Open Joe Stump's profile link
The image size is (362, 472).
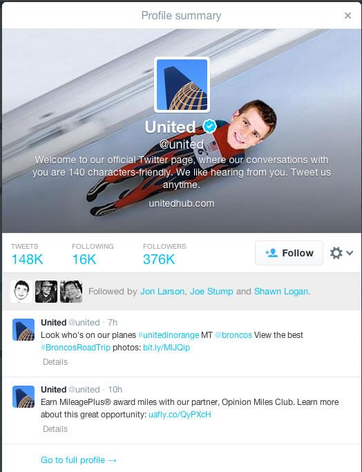tap(211, 292)
